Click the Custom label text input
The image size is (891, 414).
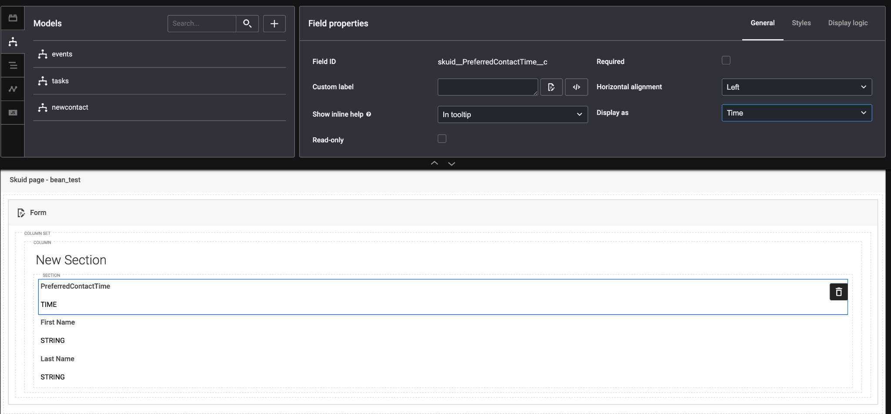click(x=487, y=87)
